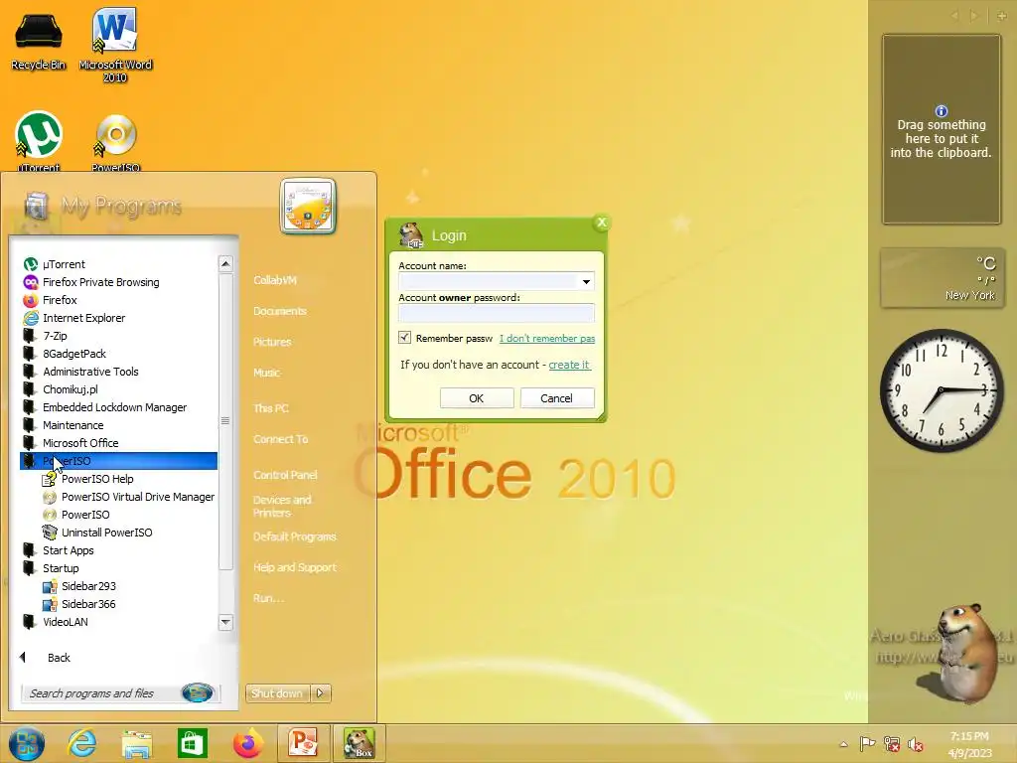Open Firefox from taskbar
1017x763 pixels.
(248, 743)
